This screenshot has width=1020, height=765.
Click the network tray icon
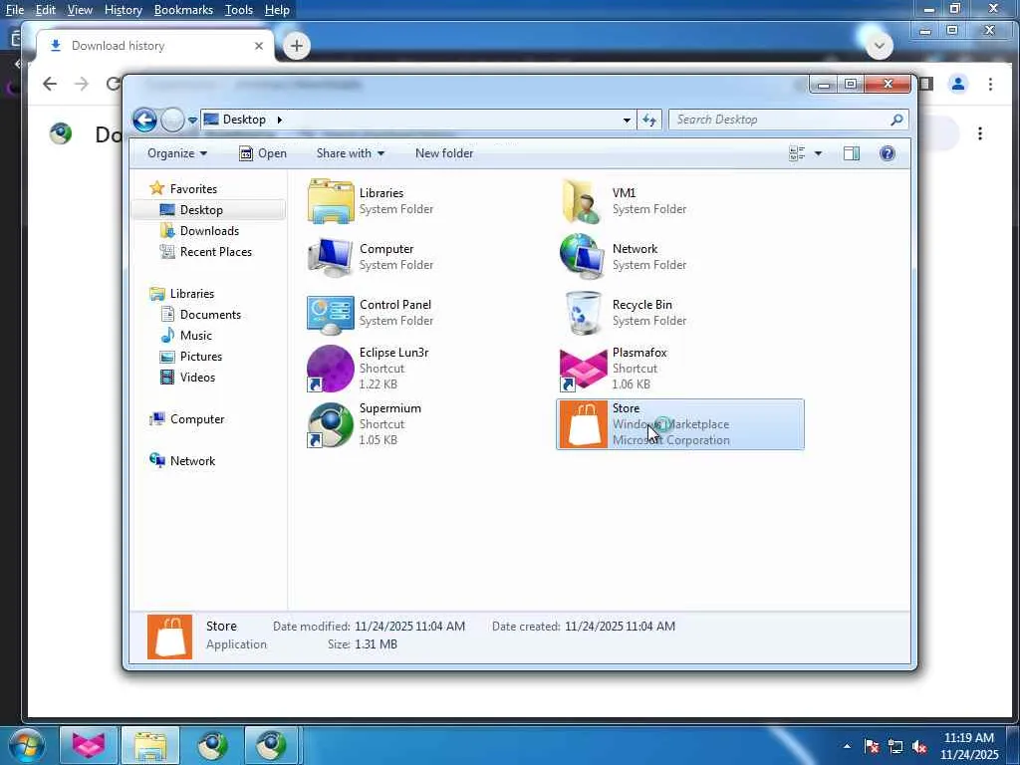click(895, 747)
